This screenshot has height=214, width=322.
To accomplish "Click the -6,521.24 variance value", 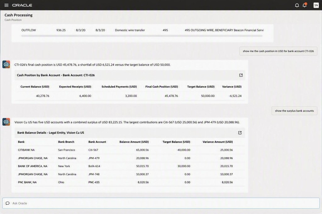I will (235, 96).
